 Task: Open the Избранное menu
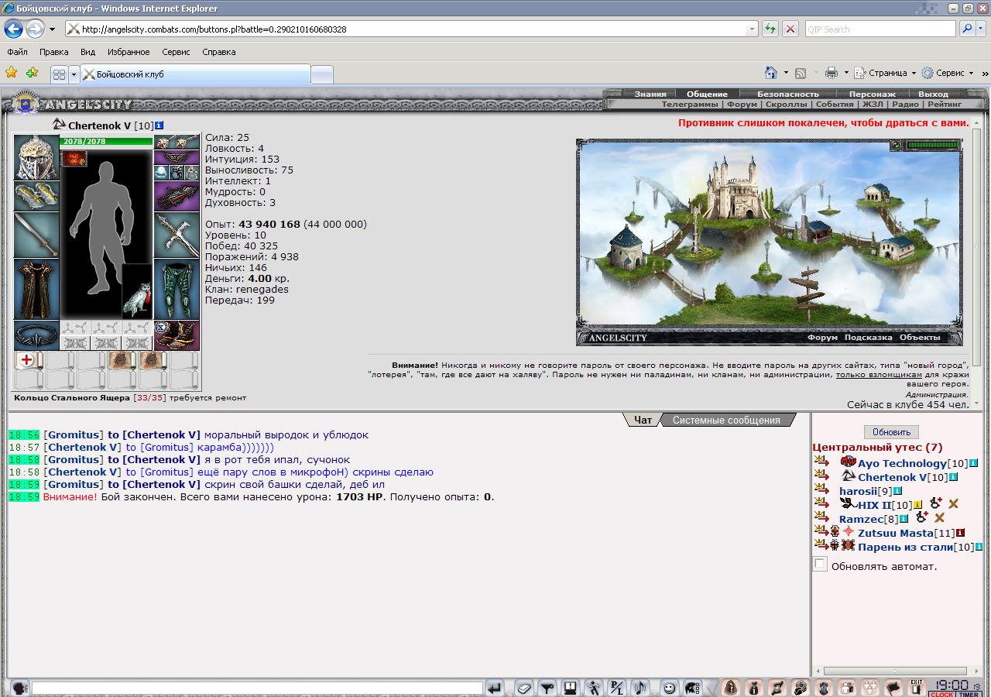tap(129, 52)
